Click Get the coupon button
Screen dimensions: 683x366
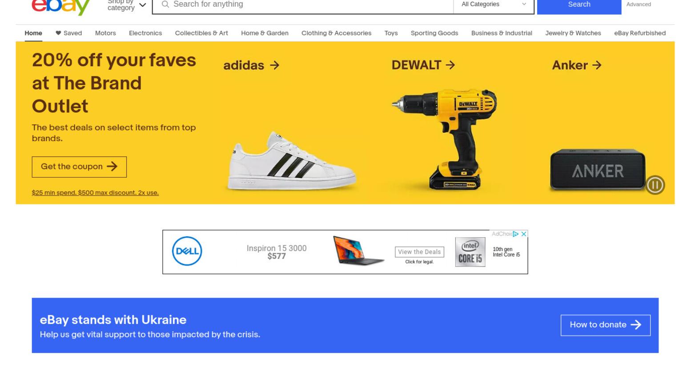click(x=79, y=167)
